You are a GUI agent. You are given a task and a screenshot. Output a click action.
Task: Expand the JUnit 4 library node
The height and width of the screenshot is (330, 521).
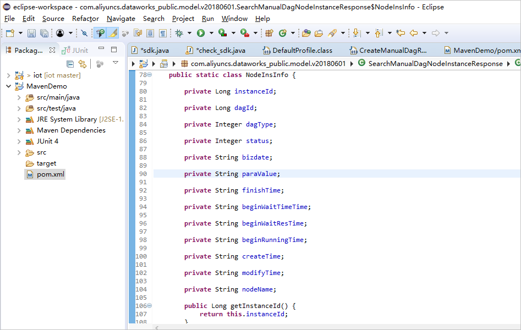coord(19,141)
